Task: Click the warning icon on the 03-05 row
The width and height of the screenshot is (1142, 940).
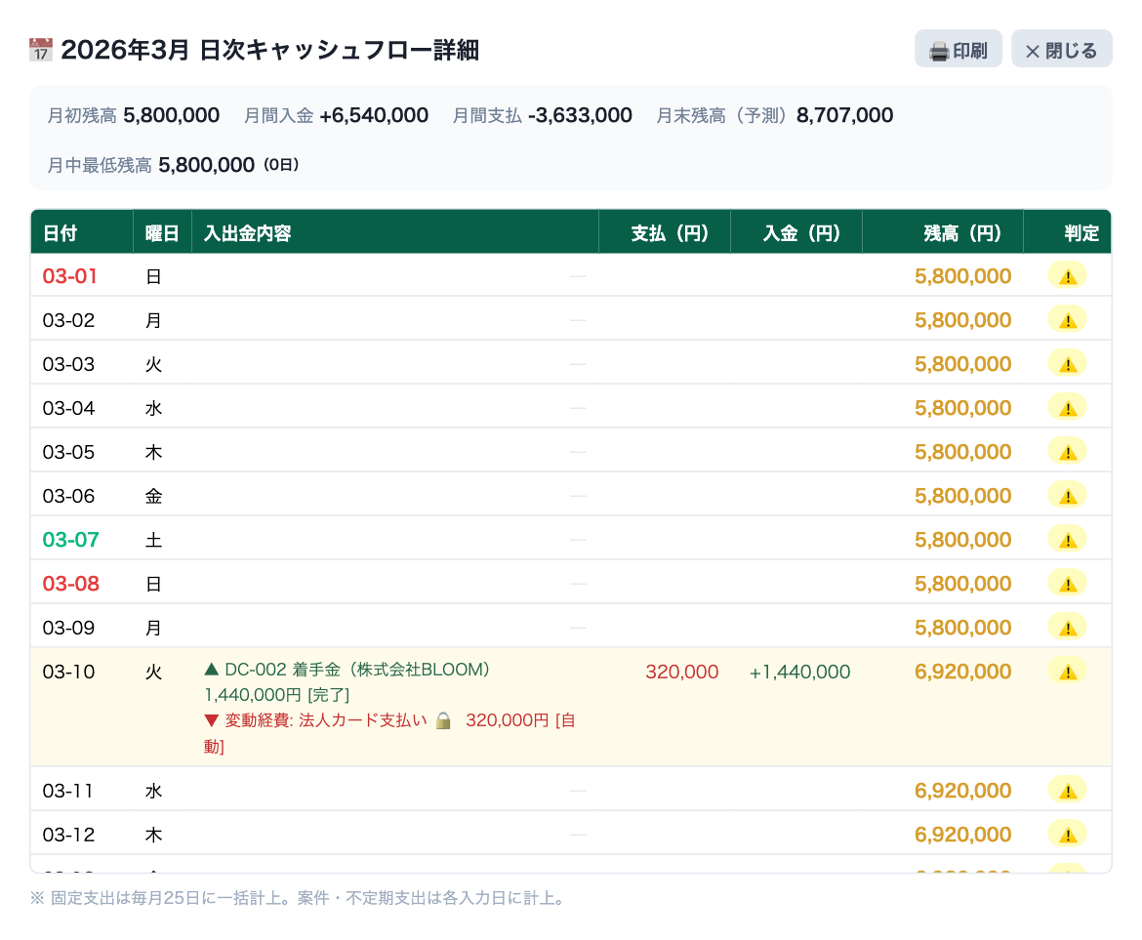Action: [x=1067, y=451]
